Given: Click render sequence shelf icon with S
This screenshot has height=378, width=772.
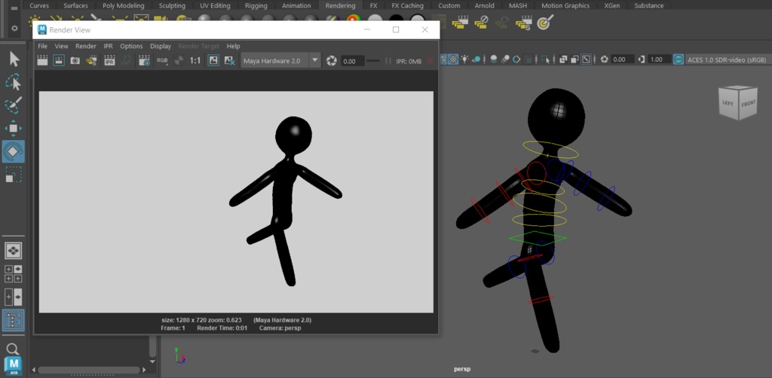Looking at the screenshot, I should pyautogui.click(x=523, y=22).
